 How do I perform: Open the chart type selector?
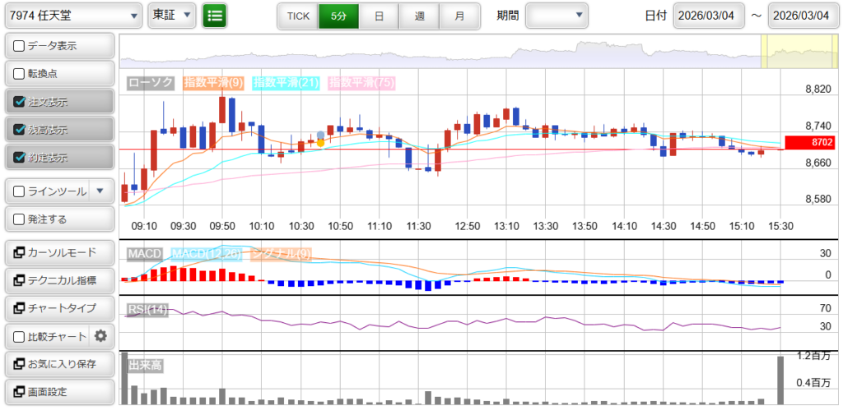[x=58, y=308]
